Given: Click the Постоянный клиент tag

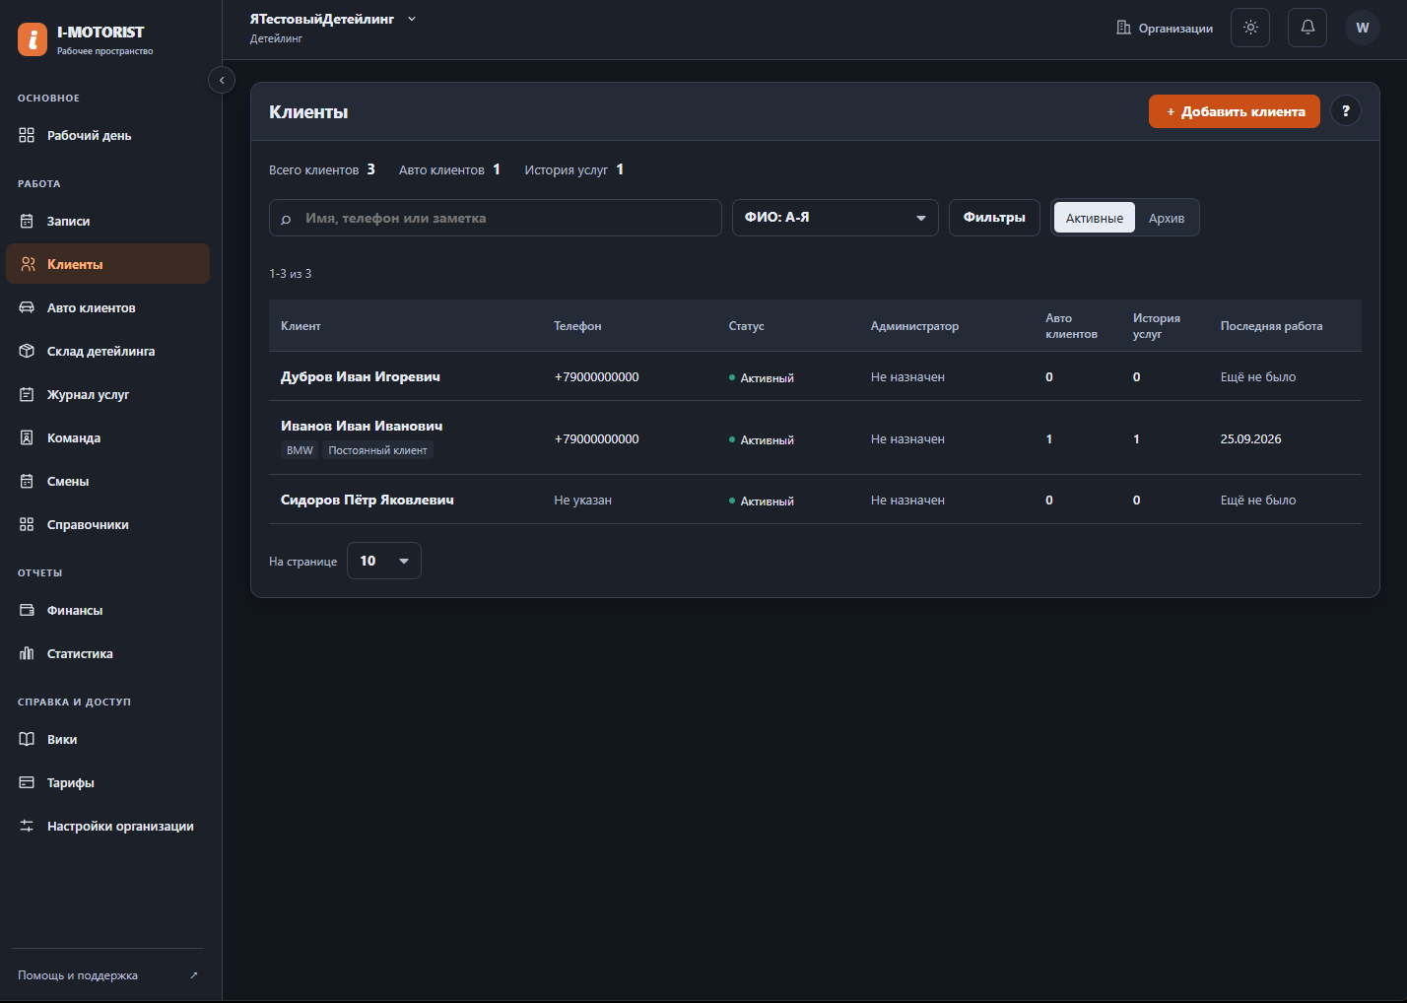Looking at the screenshot, I should [377, 450].
